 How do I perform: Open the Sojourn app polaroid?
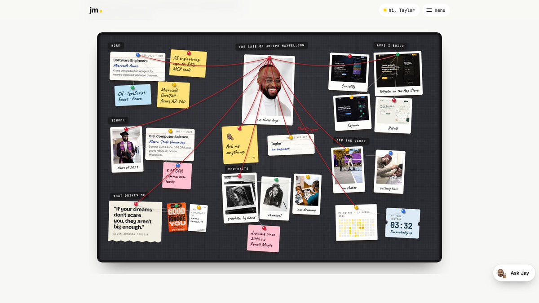[x=353, y=112]
